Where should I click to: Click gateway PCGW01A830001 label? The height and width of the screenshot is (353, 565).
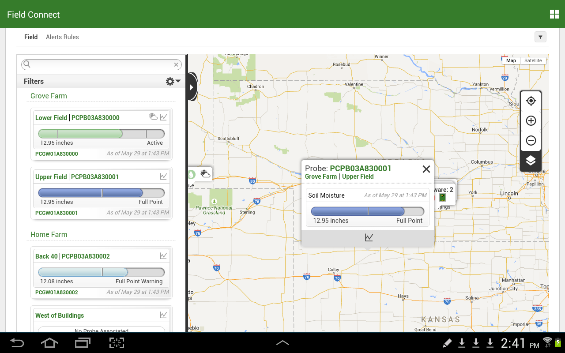click(56, 213)
